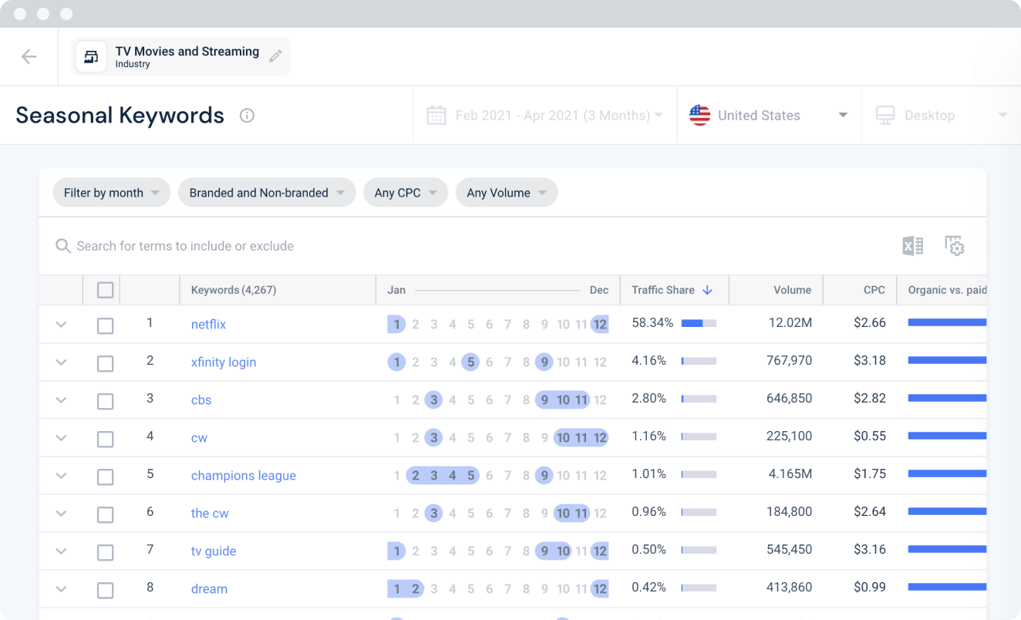The height and width of the screenshot is (620, 1021).
Task: Check the tv guide row checkbox
Action: [x=106, y=552]
